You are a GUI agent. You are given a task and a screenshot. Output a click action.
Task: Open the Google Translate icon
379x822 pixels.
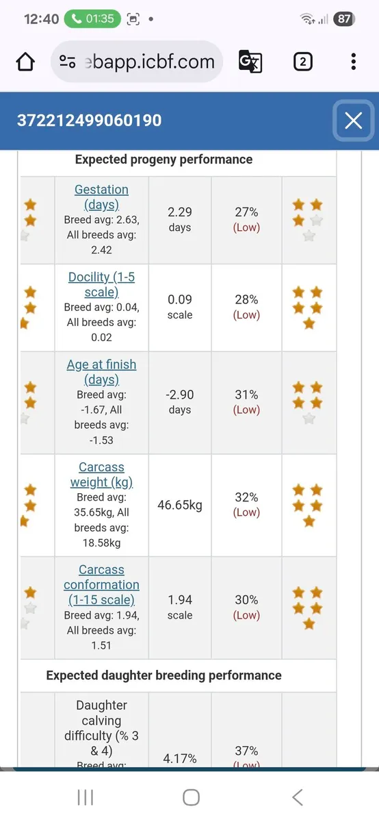(x=250, y=62)
